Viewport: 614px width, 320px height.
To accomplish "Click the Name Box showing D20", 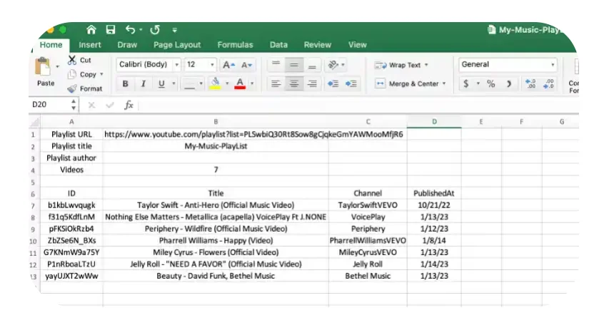I will 49,105.
